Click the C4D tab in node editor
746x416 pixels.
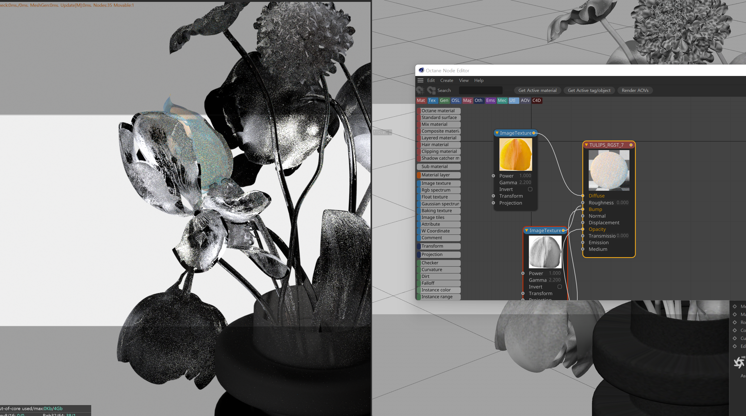[x=537, y=100]
